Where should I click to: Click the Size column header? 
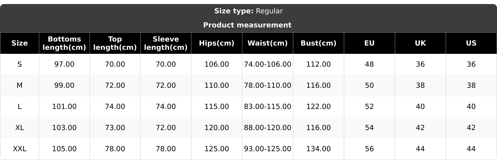pos(20,43)
